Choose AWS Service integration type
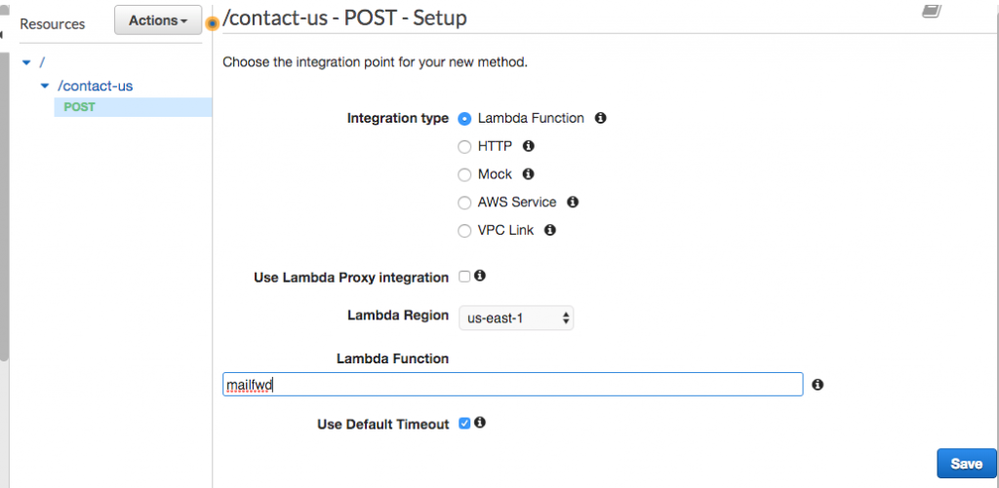The image size is (999, 488). (464, 204)
